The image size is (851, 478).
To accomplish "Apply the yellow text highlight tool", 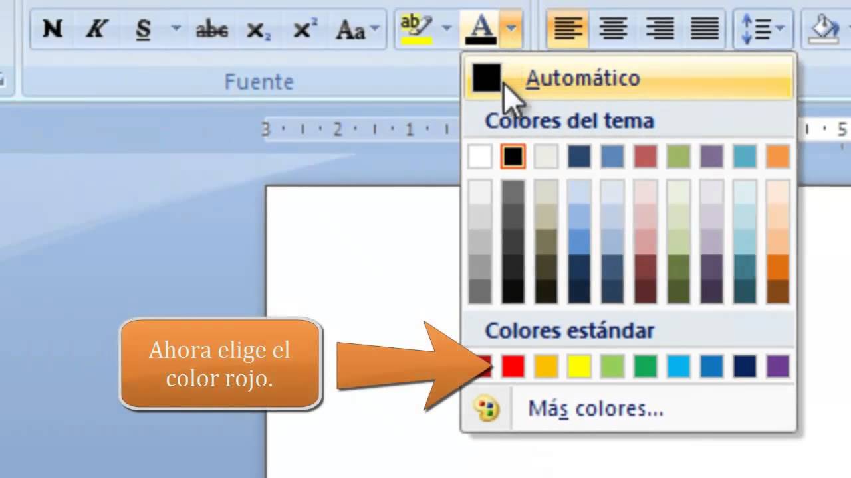I will [417, 29].
